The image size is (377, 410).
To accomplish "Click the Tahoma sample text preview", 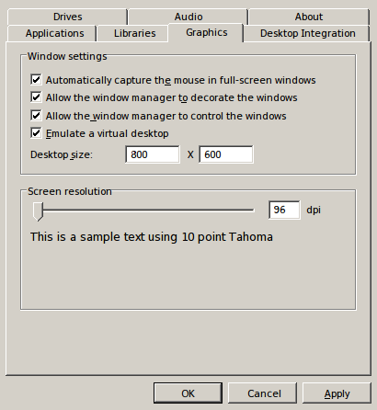I will [x=152, y=237].
